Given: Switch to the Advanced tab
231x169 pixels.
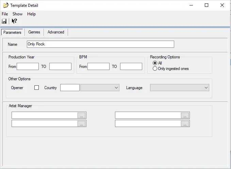Looking at the screenshot, I should 56,32.
